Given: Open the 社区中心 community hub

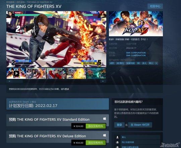Looking at the screenshot, I should (x=155, y=6).
